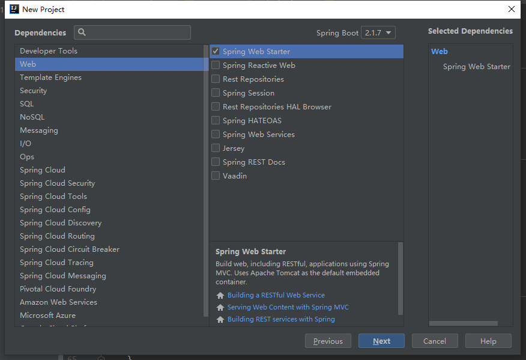Image resolution: width=526 pixels, height=360 pixels.
Task: Click home icon beside Building REST services link
Action: (220, 319)
